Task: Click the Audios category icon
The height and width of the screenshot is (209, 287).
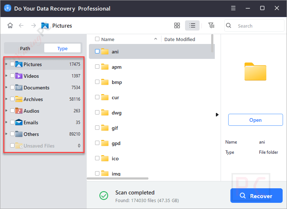Action: [19, 111]
